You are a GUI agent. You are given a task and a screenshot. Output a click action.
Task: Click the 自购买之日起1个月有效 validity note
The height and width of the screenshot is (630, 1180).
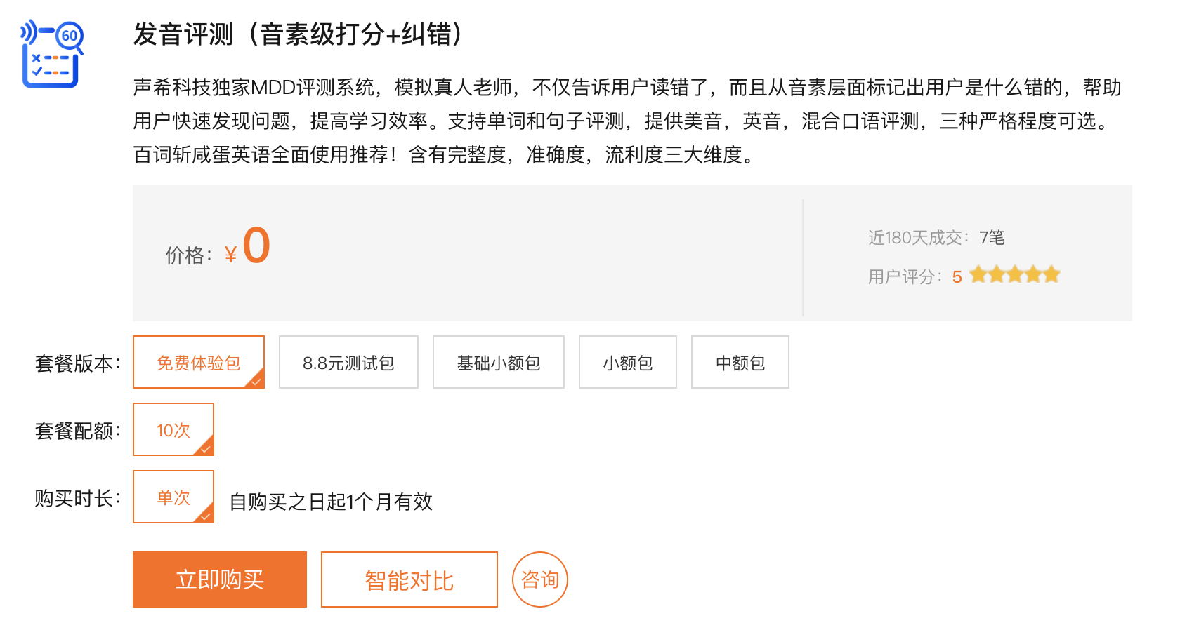(x=331, y=502)
